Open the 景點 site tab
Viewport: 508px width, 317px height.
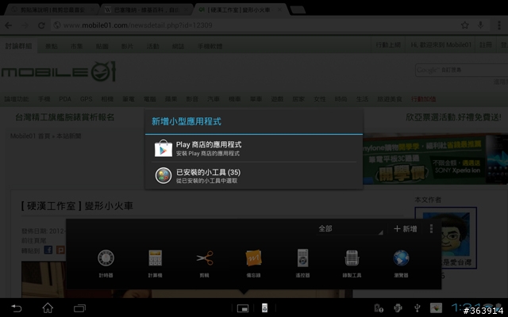coord(52,46)
